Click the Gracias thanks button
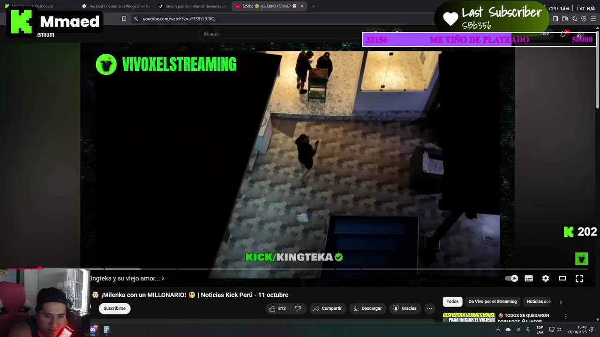Screen dimensions: 600x337 (x=405, y=308)
